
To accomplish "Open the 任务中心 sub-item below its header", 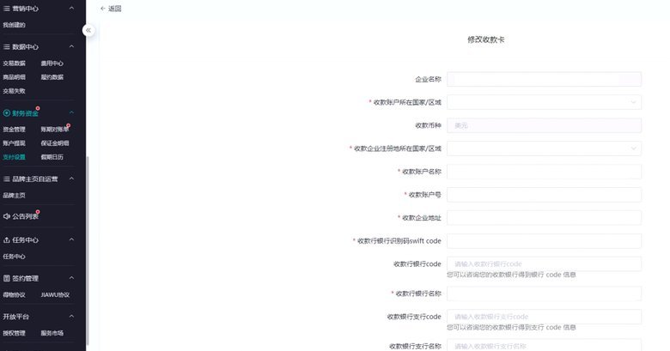I will pyautogui.click(x=14, y=257).
